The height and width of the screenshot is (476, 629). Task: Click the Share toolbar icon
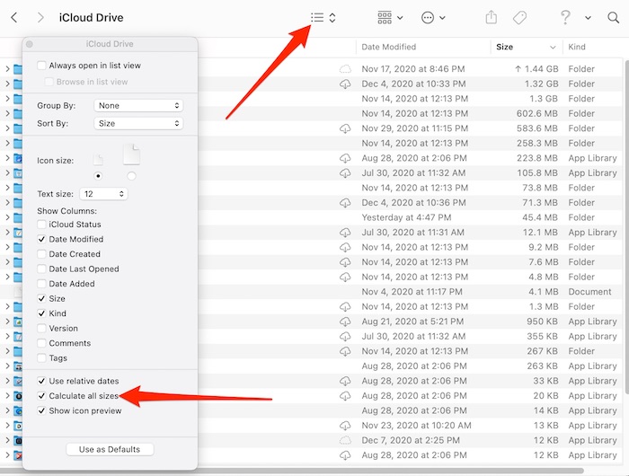click(491, 18)
